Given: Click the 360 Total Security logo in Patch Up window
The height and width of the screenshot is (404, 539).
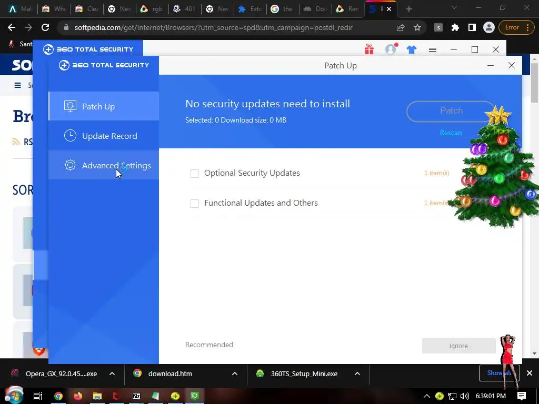Looking at the screenshot, I should tap(104, 65).
